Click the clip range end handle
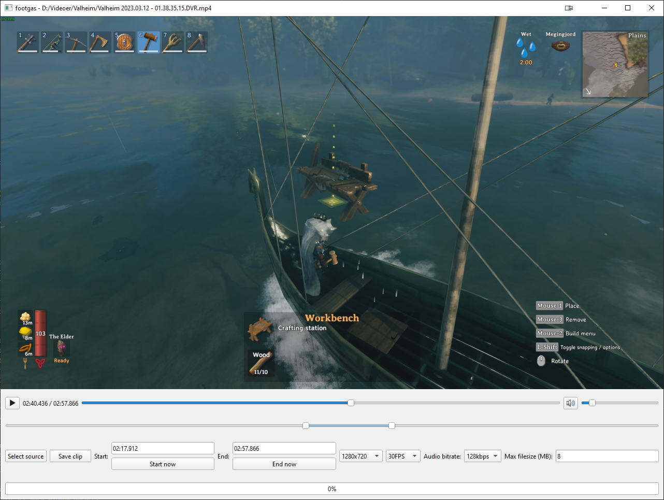Viewport: 664px width, 500px height. (x=392, y=425)
